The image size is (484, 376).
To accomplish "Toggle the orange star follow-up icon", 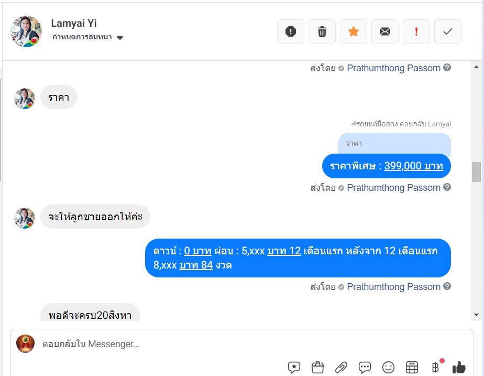I will 354,31.
